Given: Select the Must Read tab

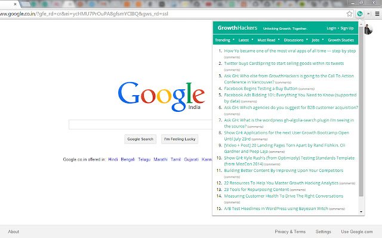Looking at the screenshot, I should pyautogui.click(x=266, y=40).
